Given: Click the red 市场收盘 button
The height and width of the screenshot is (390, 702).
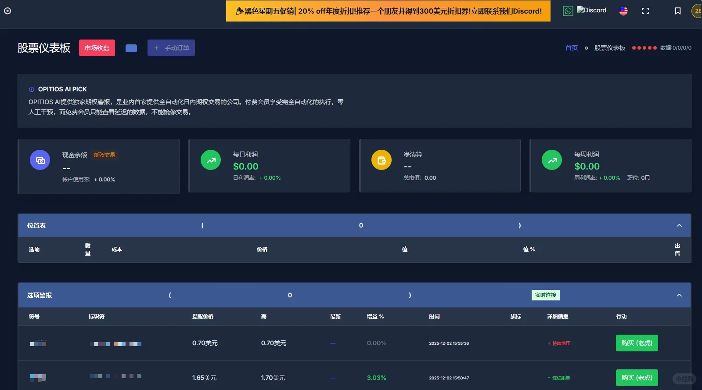Looking at the screenshot, I should 97,48.
